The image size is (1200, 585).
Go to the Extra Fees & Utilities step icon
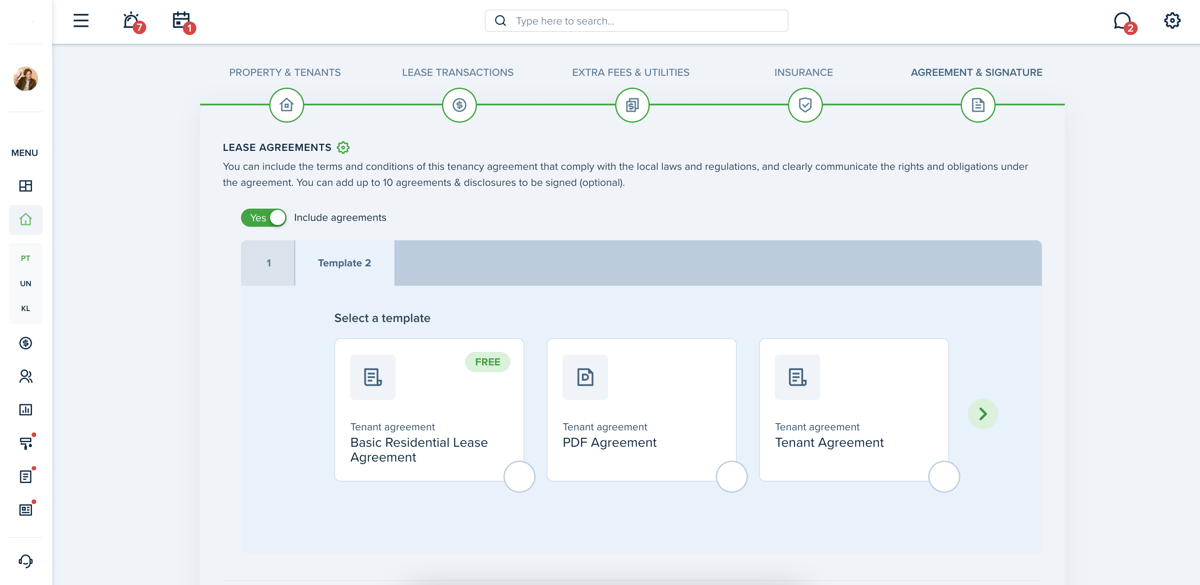[x=632, y=105]
